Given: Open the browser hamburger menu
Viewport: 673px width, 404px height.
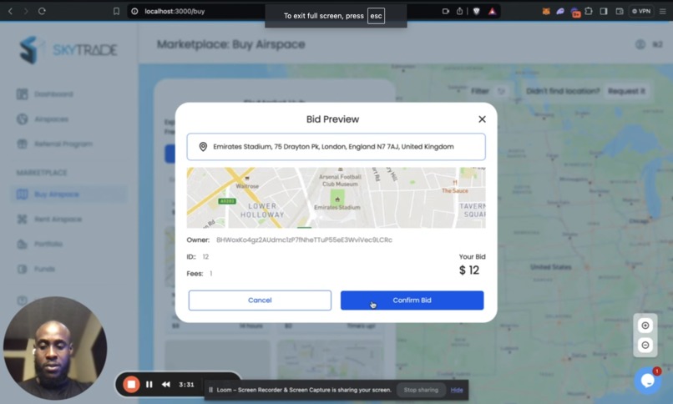Looking at the screenshot, I should tap(663, 11).
